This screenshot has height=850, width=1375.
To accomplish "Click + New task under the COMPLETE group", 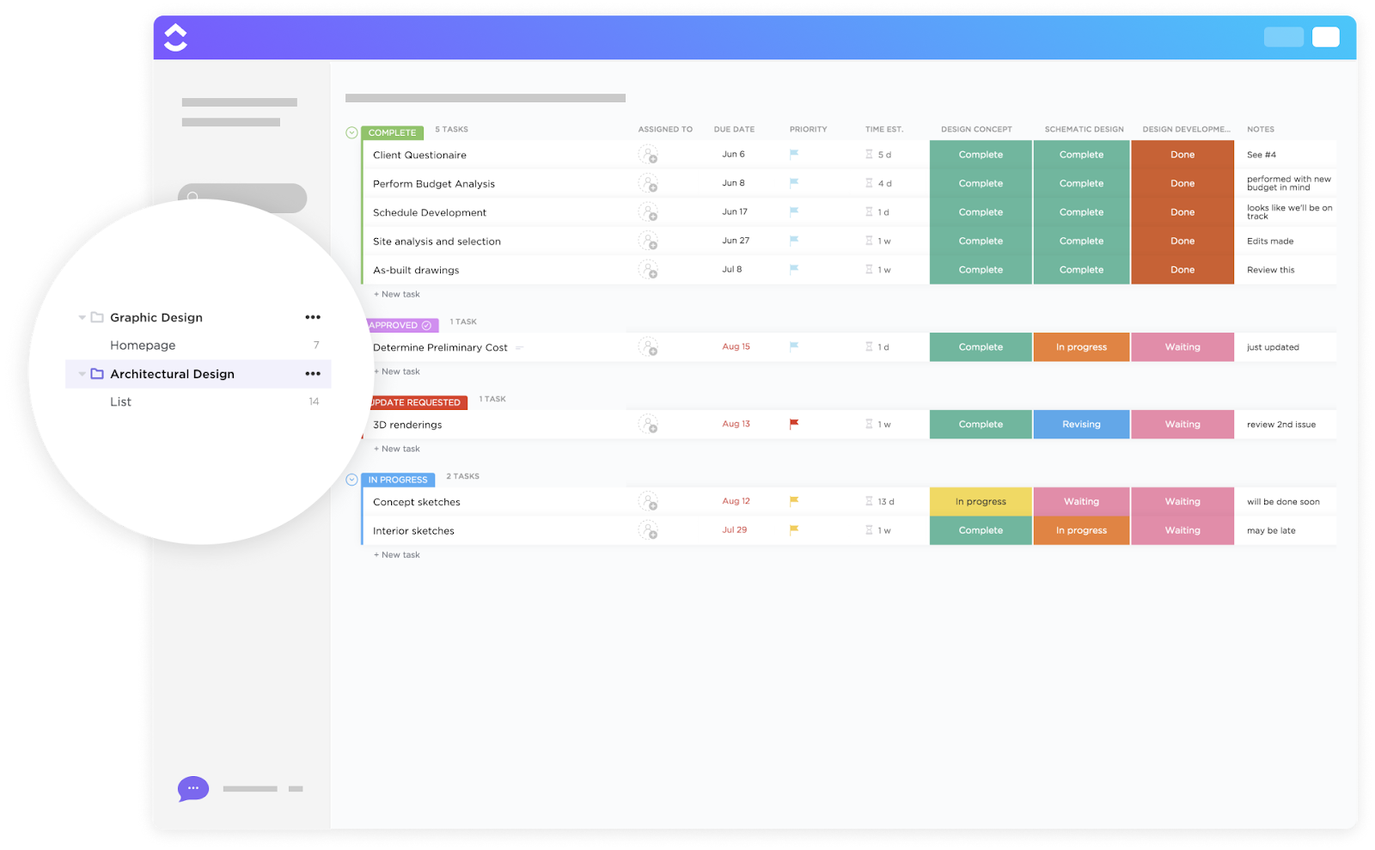I will (x=397, y=293).
